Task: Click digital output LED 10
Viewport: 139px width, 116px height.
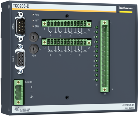Action: click(97, 71)
